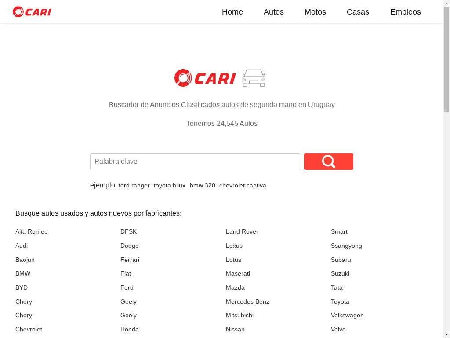Open the Lexus brand link
Viewport: 450px width, 338px height.
pos(234,246)
